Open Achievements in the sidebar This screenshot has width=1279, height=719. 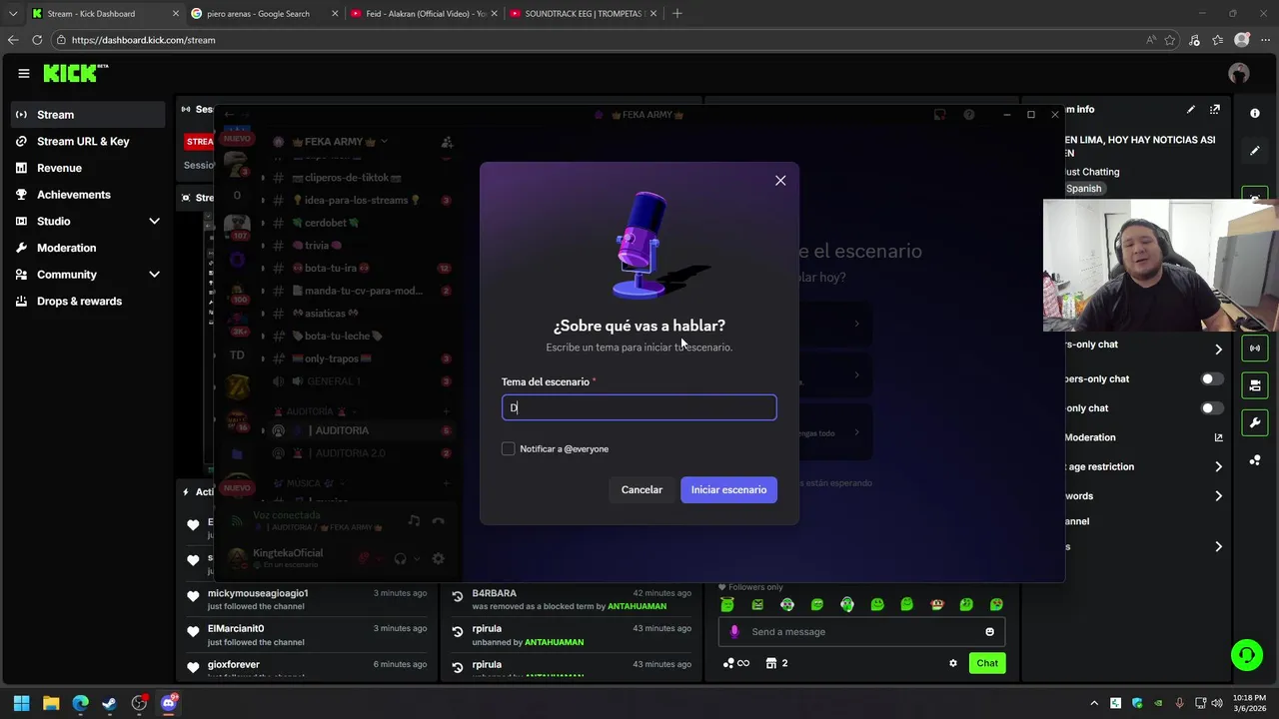point(89,195)
